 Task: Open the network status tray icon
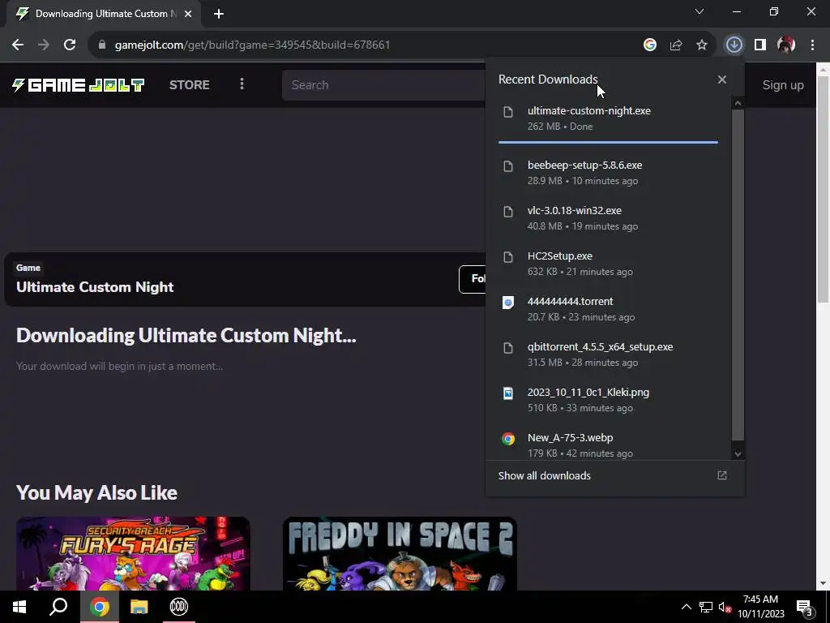pyautogui.click(x=706, y=607)
